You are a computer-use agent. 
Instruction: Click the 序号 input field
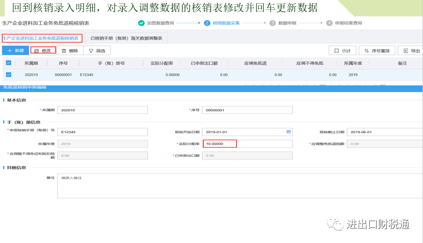coord(247,110)
